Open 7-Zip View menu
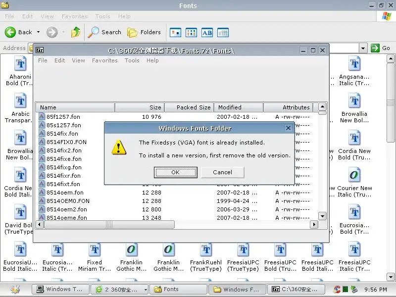 coord(78,60)
